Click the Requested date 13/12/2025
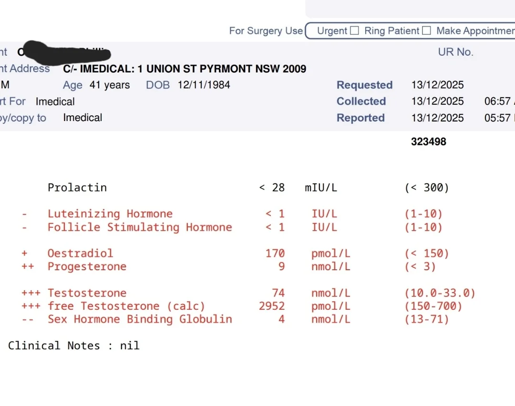The width and height of the screenshot is (515, 406). 437,85
